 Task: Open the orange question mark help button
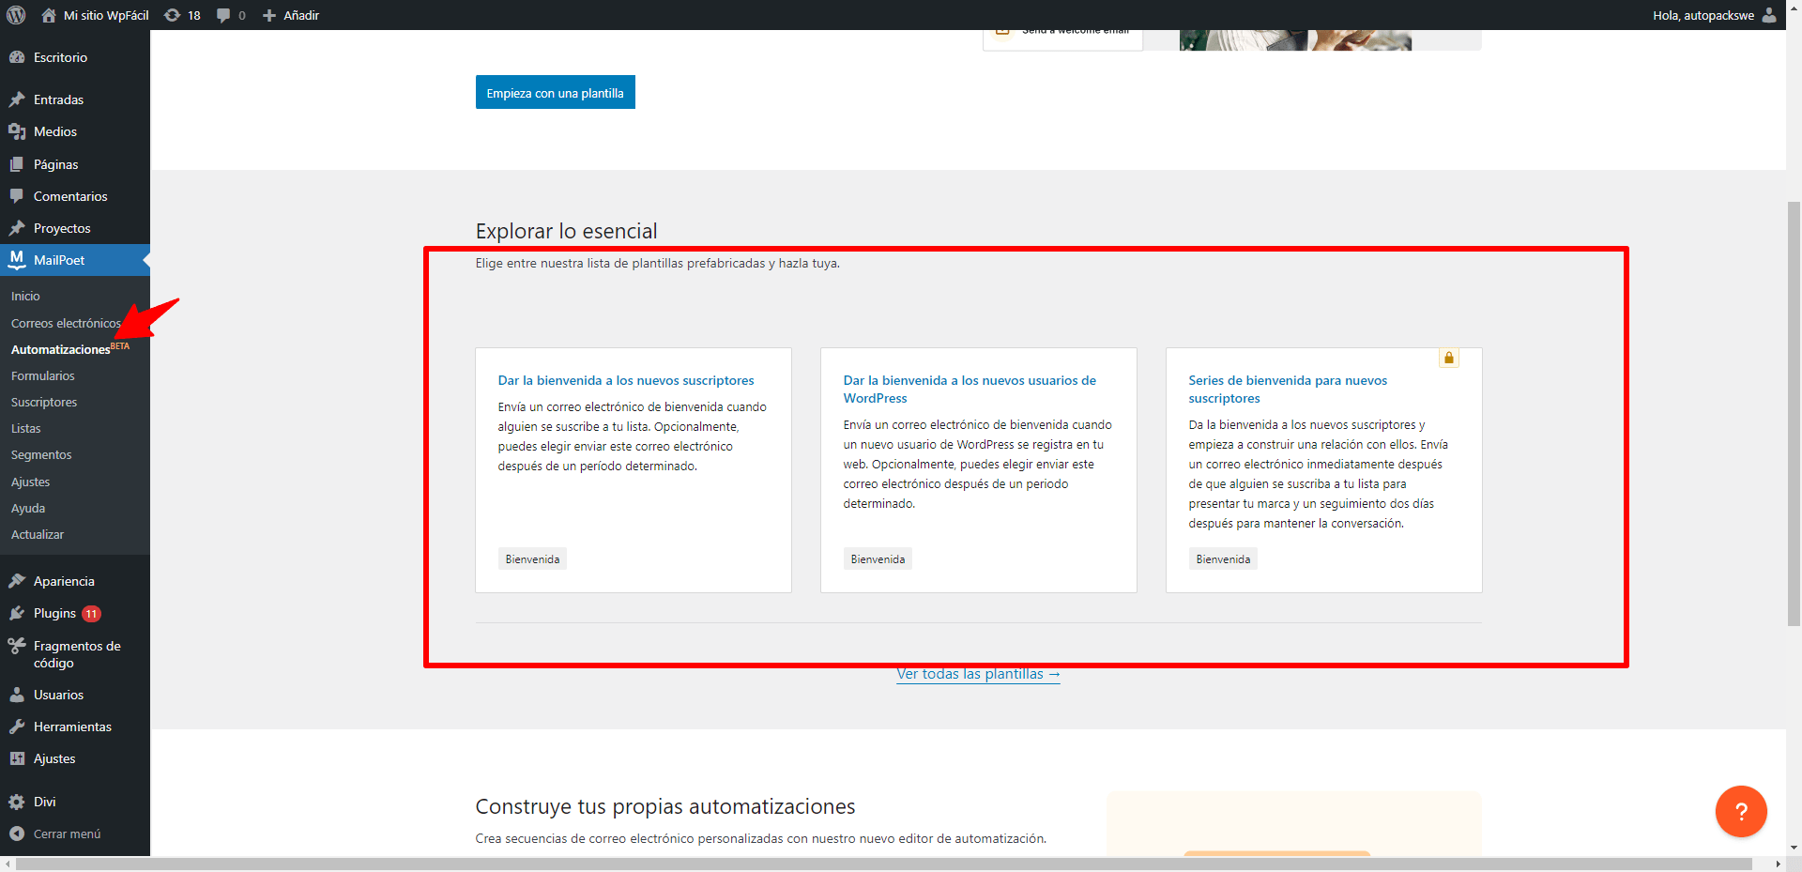point(1741,811)
